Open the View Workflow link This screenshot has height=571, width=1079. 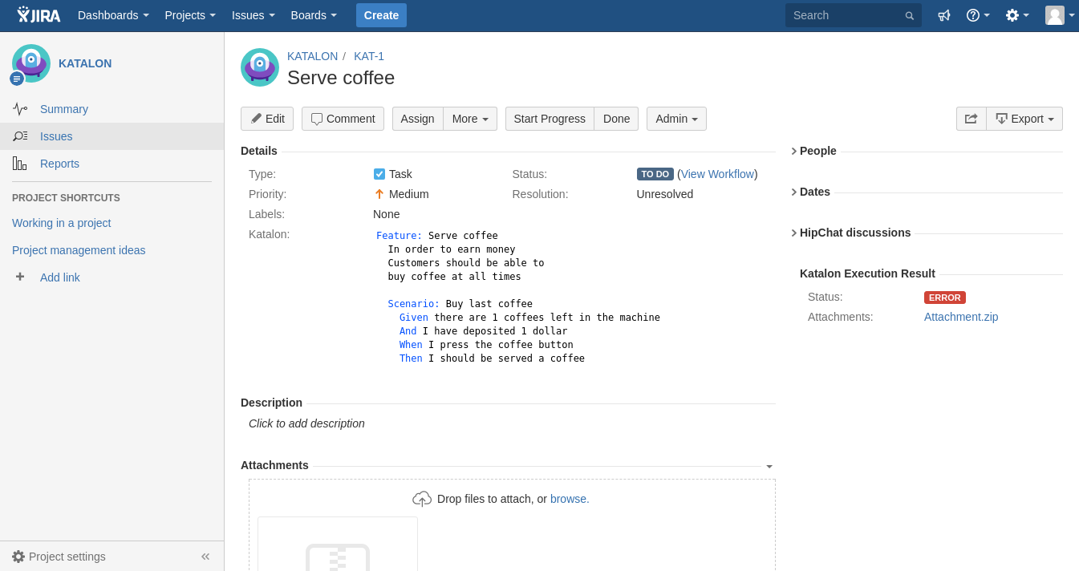(x=717, y=174)
